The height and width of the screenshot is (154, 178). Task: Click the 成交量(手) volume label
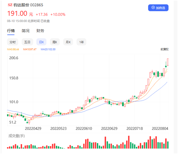17,136
